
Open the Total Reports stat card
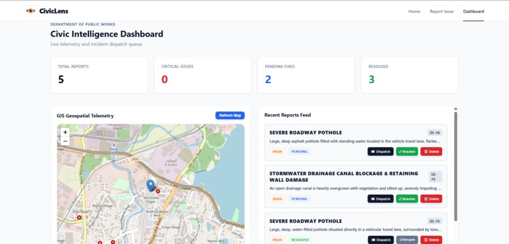click(x=99, y=75)
